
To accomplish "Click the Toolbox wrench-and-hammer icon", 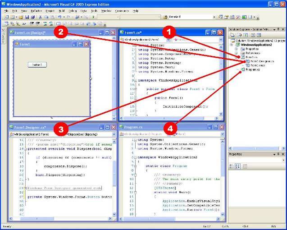I will click(238, 17).
